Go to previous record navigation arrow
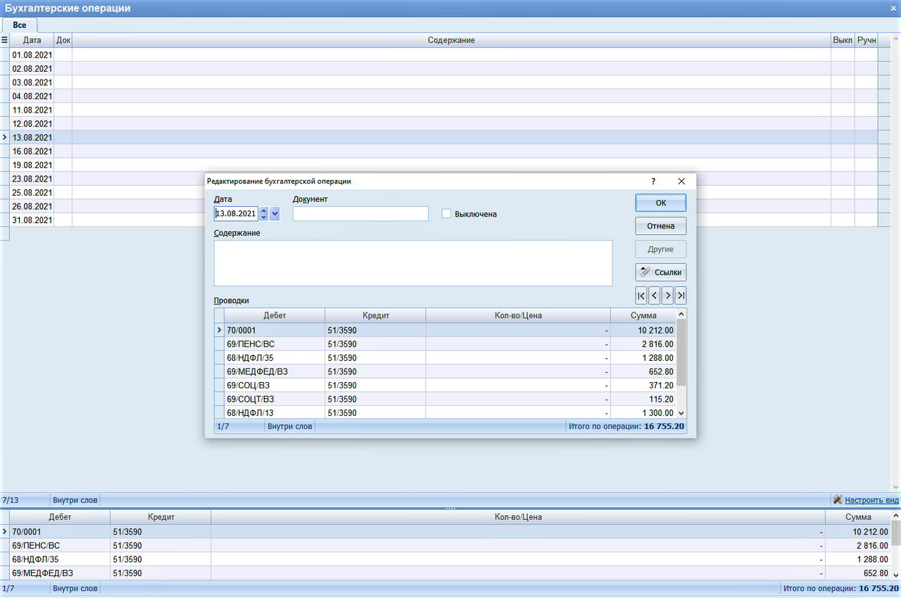This screenshot has height=598, width=901. pos(655,295)
